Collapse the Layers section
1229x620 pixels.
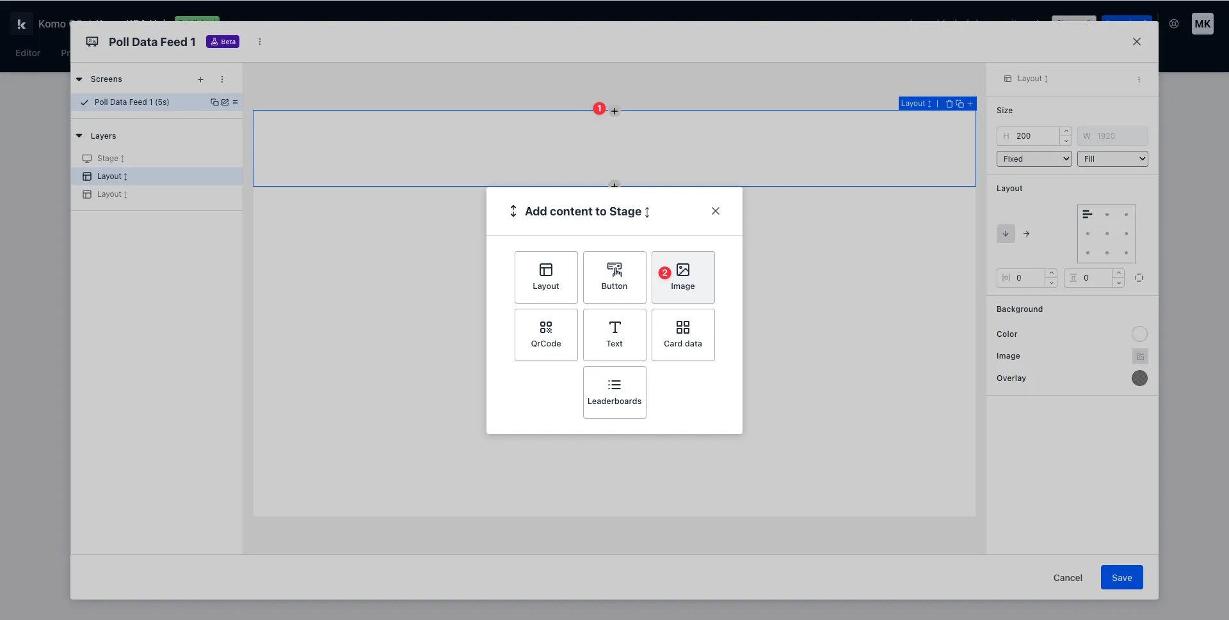tap(79, 136)
